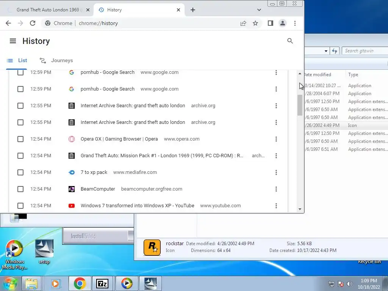Go back to the previous page in Chrome
This screenshot has width=388, height=291.
(x=8, y=23)
